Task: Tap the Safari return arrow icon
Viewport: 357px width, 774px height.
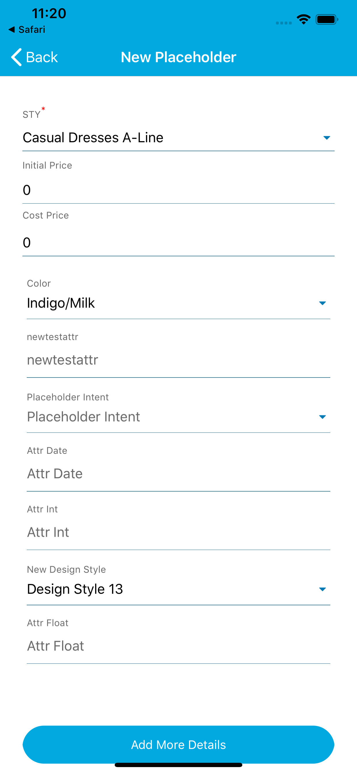Action: click(12, 29)
